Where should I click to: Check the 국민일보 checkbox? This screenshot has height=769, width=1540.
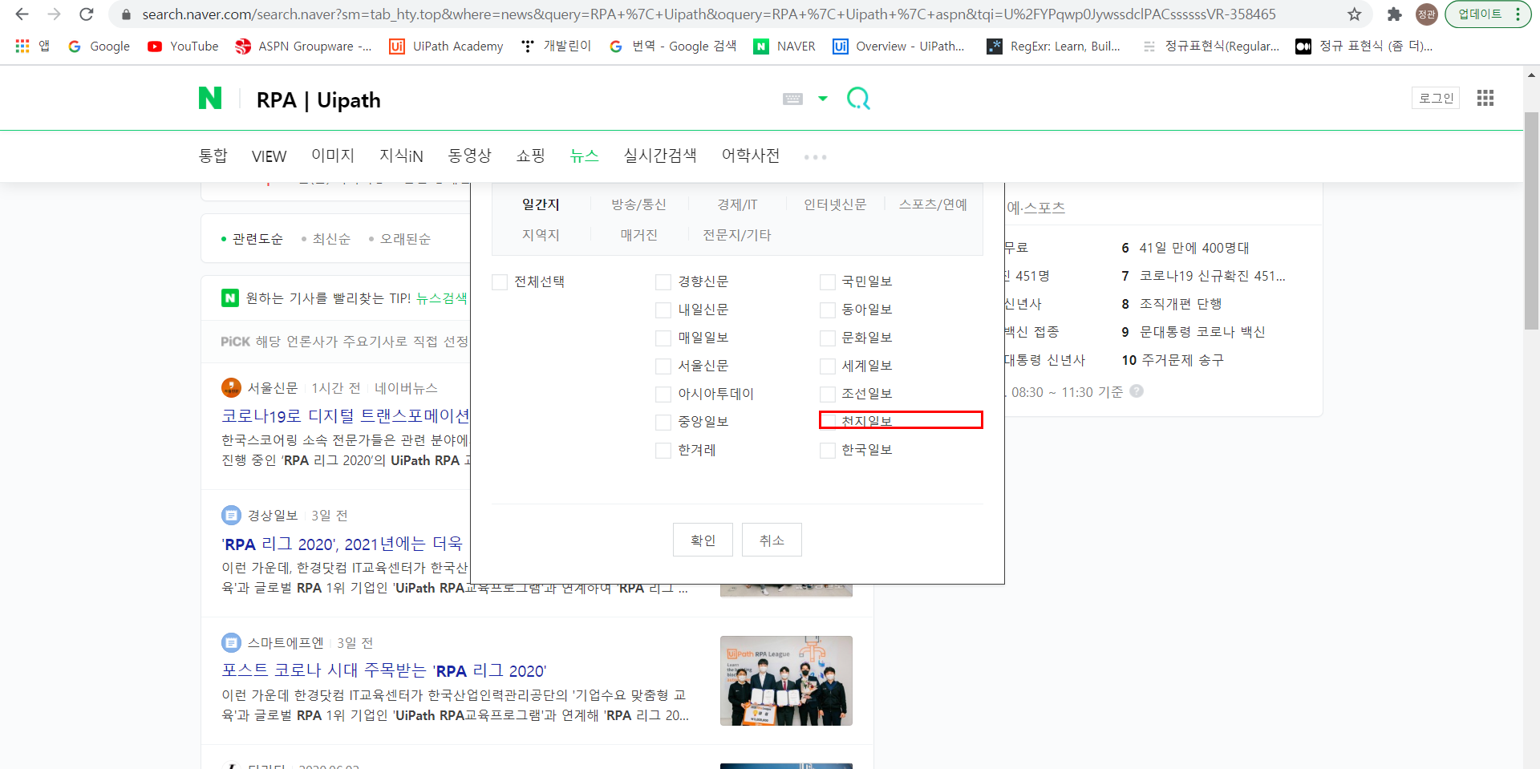click(x=828, y=281)
